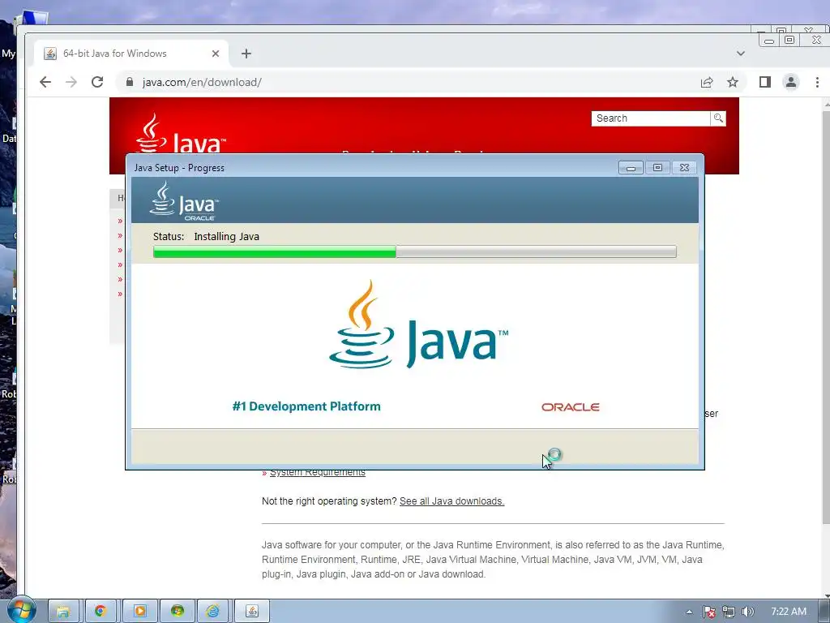This screenshot has width=830, height=623.
Task: Click the Status: Installing Java text
Action: pyautogui.click(x=206, y=237)
